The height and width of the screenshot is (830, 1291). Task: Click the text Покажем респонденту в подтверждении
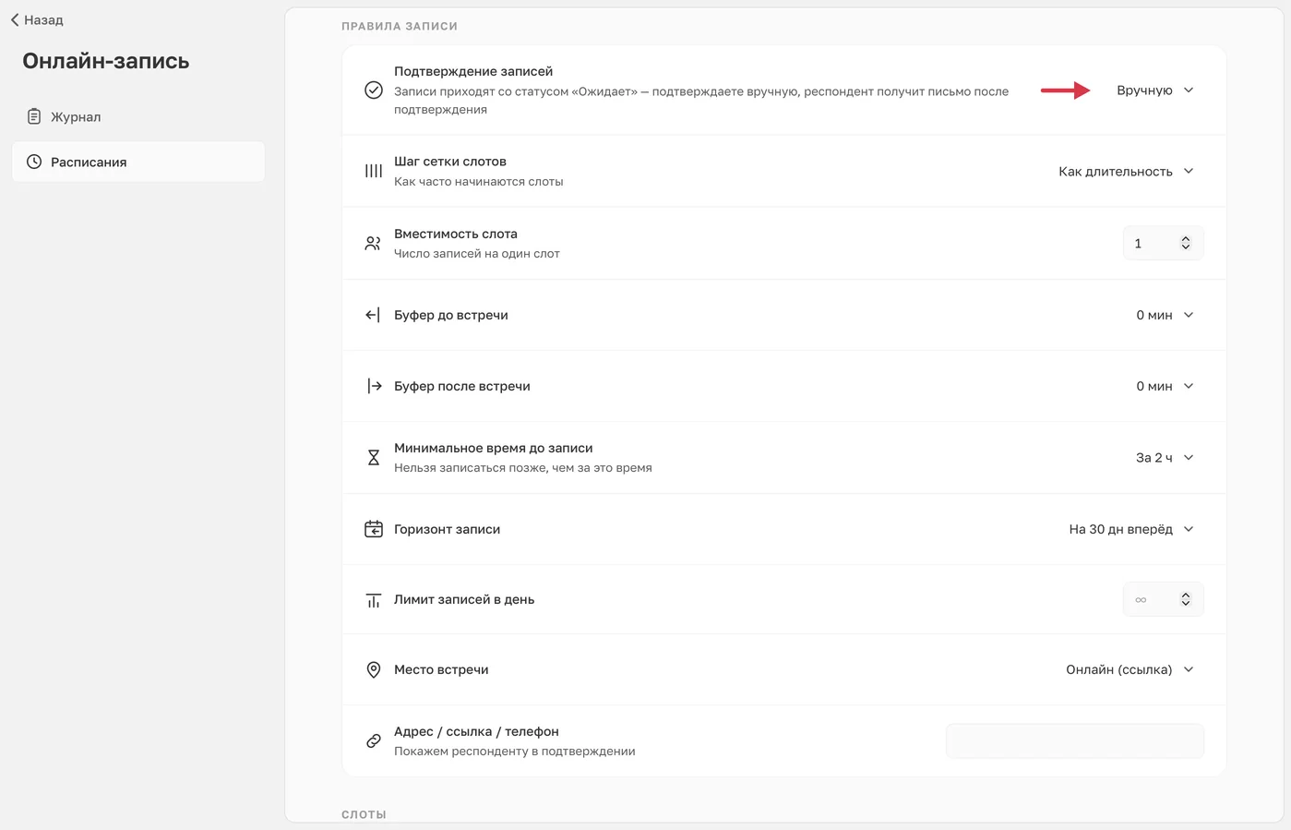point(515,752)
